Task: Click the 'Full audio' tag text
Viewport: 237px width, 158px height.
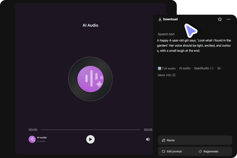Action: pos(169,69)
